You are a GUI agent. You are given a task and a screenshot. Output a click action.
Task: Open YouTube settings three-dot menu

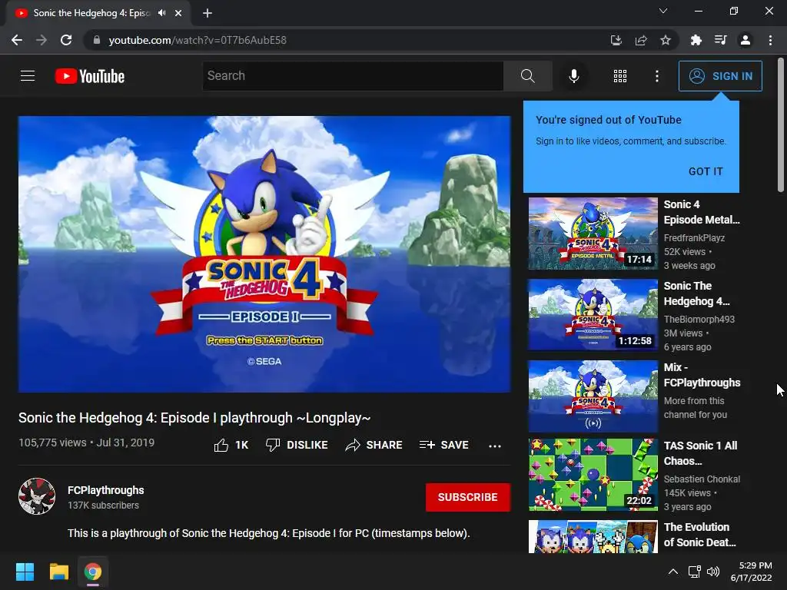656,76
